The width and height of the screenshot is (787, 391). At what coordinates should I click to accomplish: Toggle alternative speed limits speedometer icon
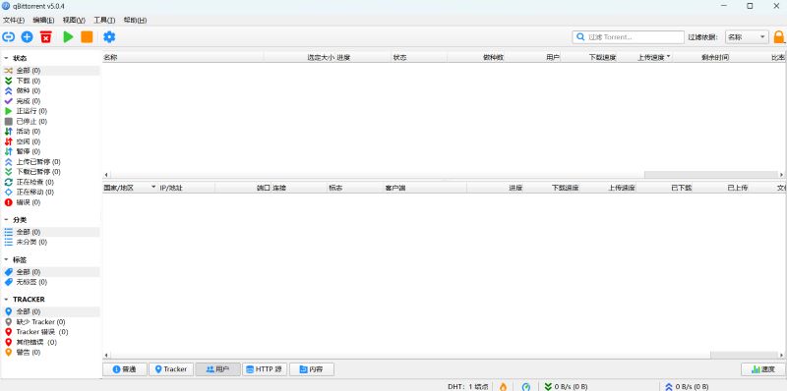pyautogui.click(x=526, y=386)
